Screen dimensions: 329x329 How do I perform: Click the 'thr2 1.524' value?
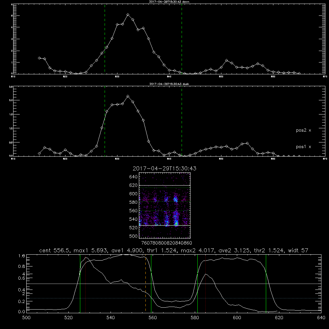point(269,250)
